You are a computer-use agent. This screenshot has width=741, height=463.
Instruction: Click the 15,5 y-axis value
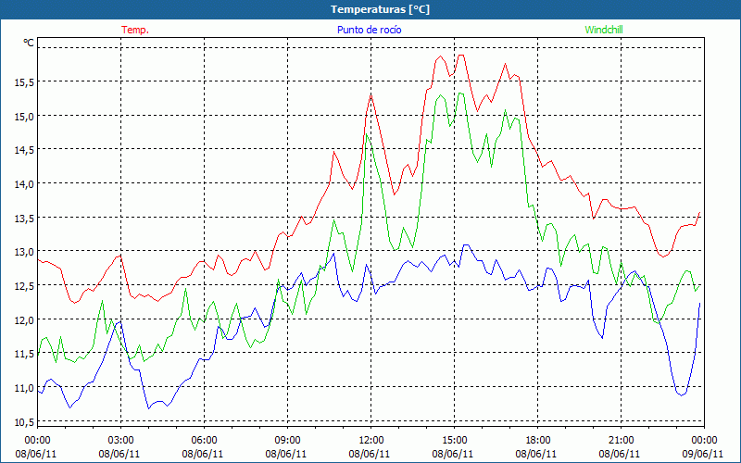pyautogui.click(x=25, y=82)
